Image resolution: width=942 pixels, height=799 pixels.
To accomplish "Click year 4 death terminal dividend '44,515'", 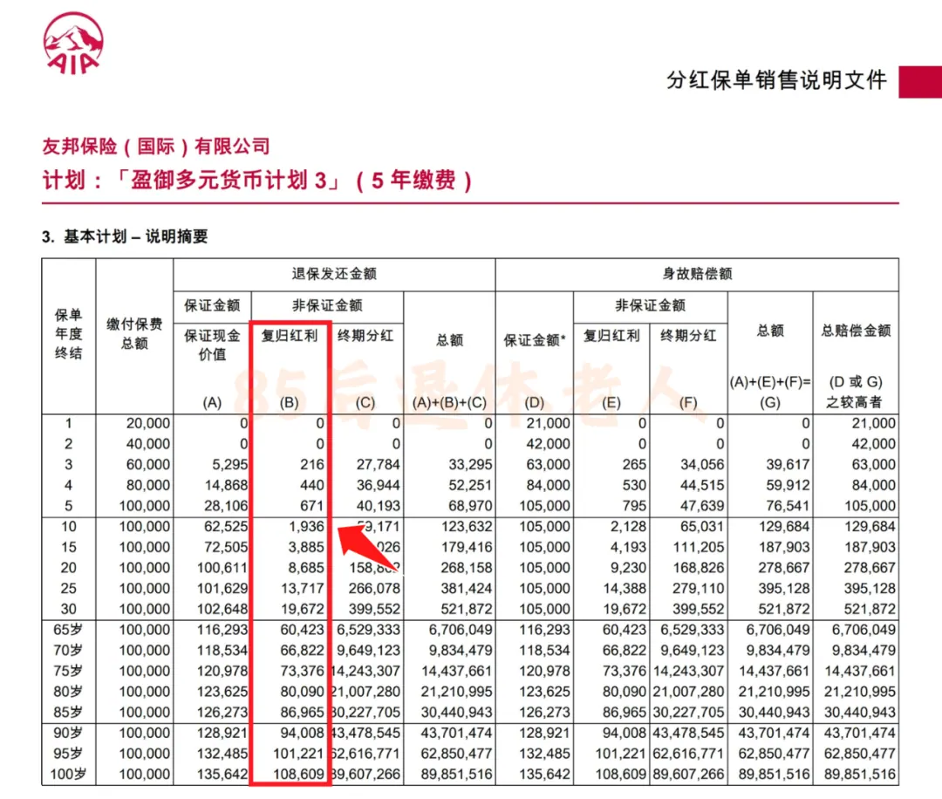I will (x=702, y=485).
